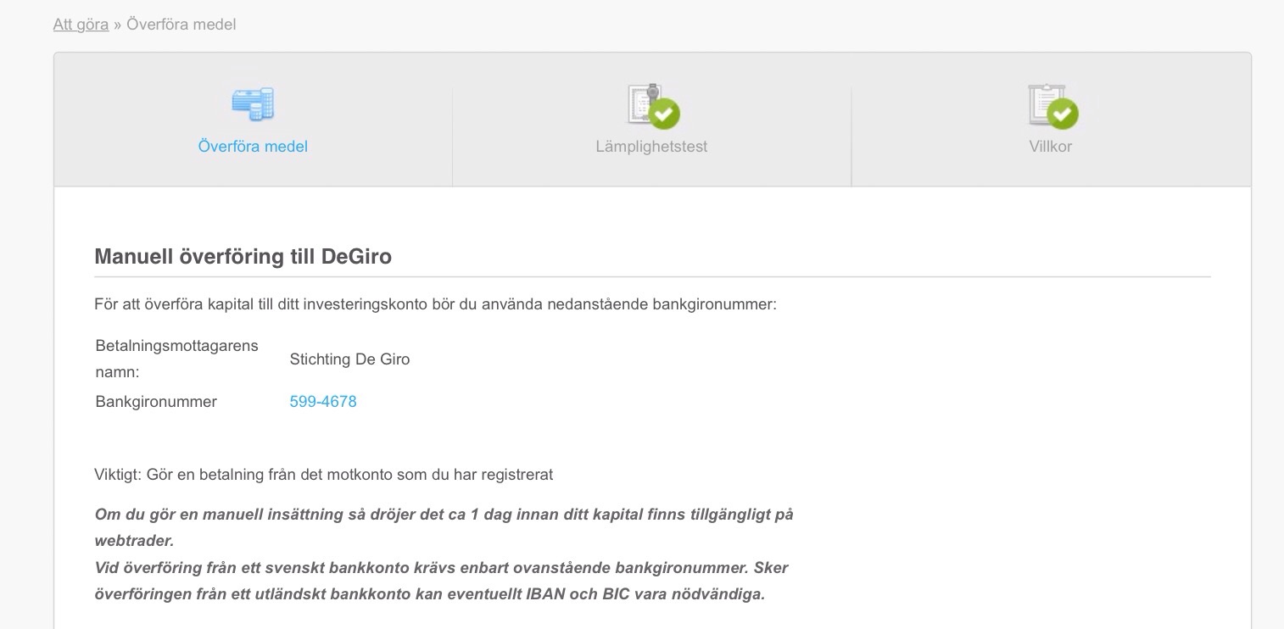The image size is (1284, 629).
Task: Click the green checkmark on Lämplighetstest
Action: click(664, 114)
